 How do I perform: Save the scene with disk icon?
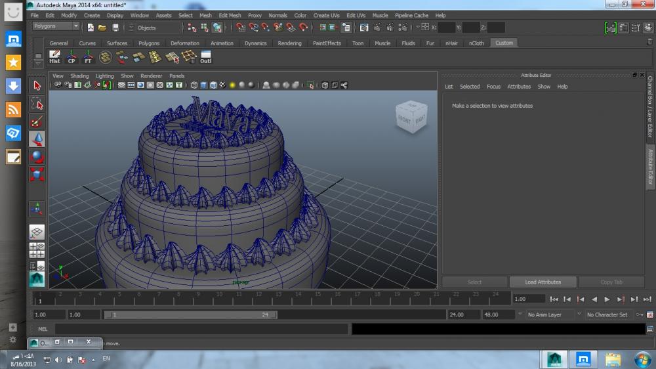(x=115, y=28)
